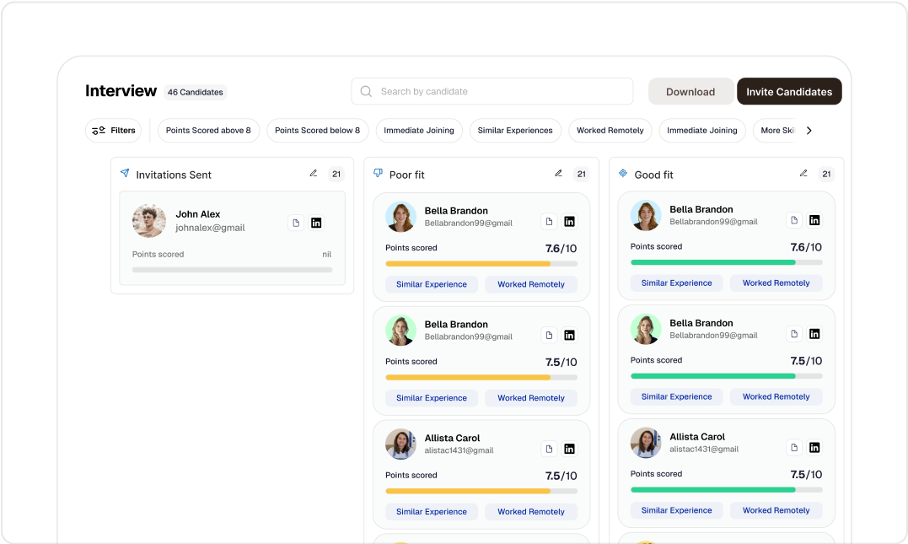The image size is (908, 544).
Task: Open LinkedIn icon on Poor fit Bella Brandon 7.5/10 card
Action: pyautogui.click(x=569, y=335)
